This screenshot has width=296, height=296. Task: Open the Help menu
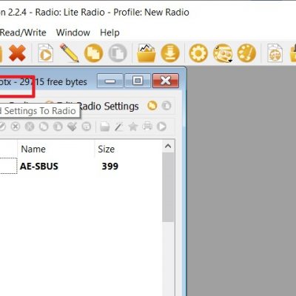(x=110, y=33)
